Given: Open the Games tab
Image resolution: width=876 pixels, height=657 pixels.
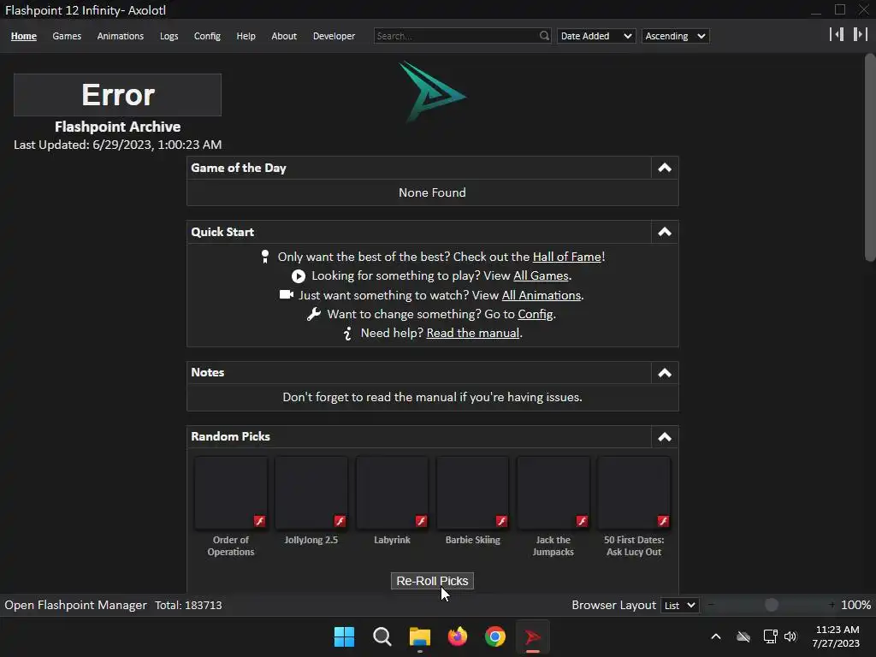Looking at the screenshot, I should click(67, 36).
